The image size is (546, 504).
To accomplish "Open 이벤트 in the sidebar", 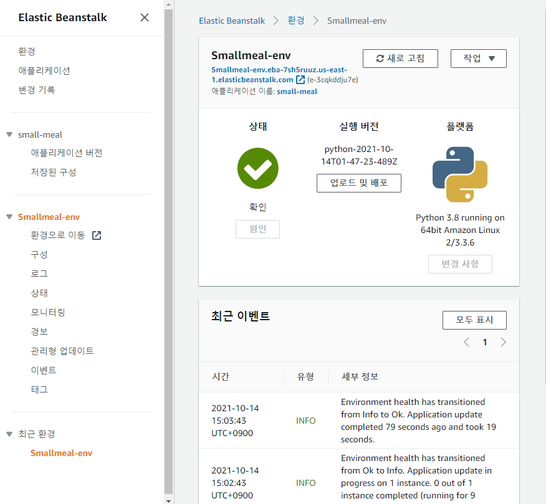I will tap(44, 370).
